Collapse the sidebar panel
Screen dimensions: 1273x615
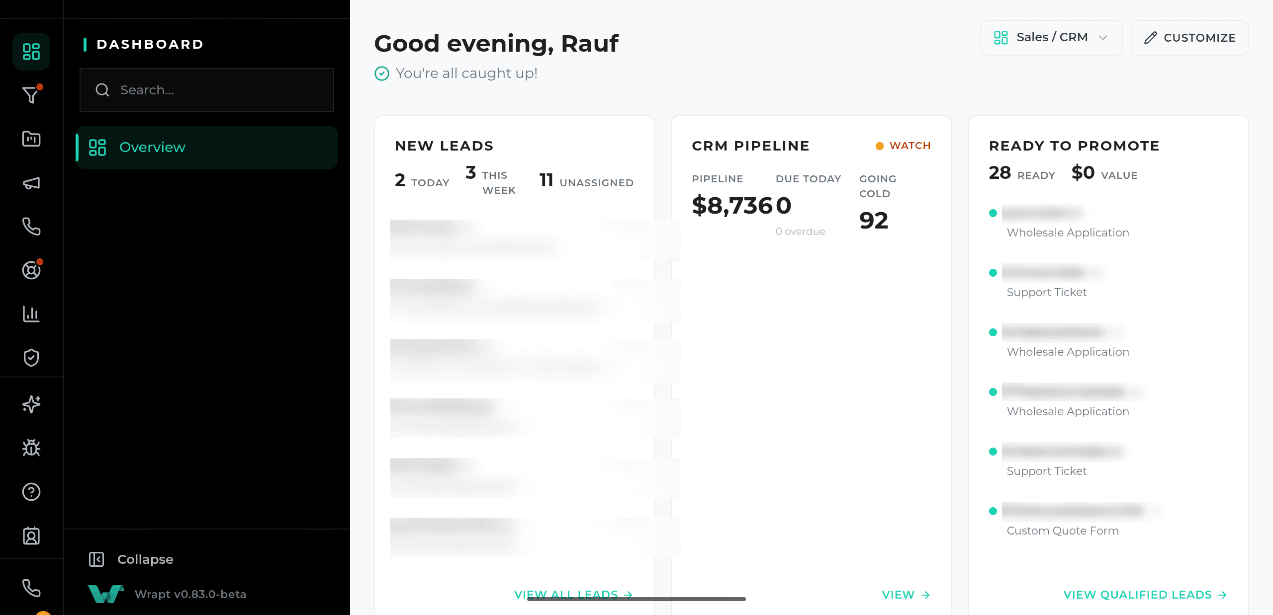pyautogui.click(x=131, y=559)
